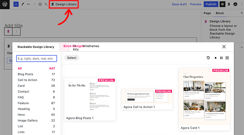Viewport: 244px width, 135px height.
Task: Filter by Image Gallery category
Action: 36,120
